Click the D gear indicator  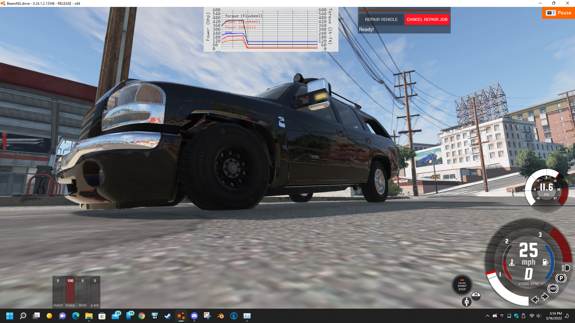coord(529,274)
